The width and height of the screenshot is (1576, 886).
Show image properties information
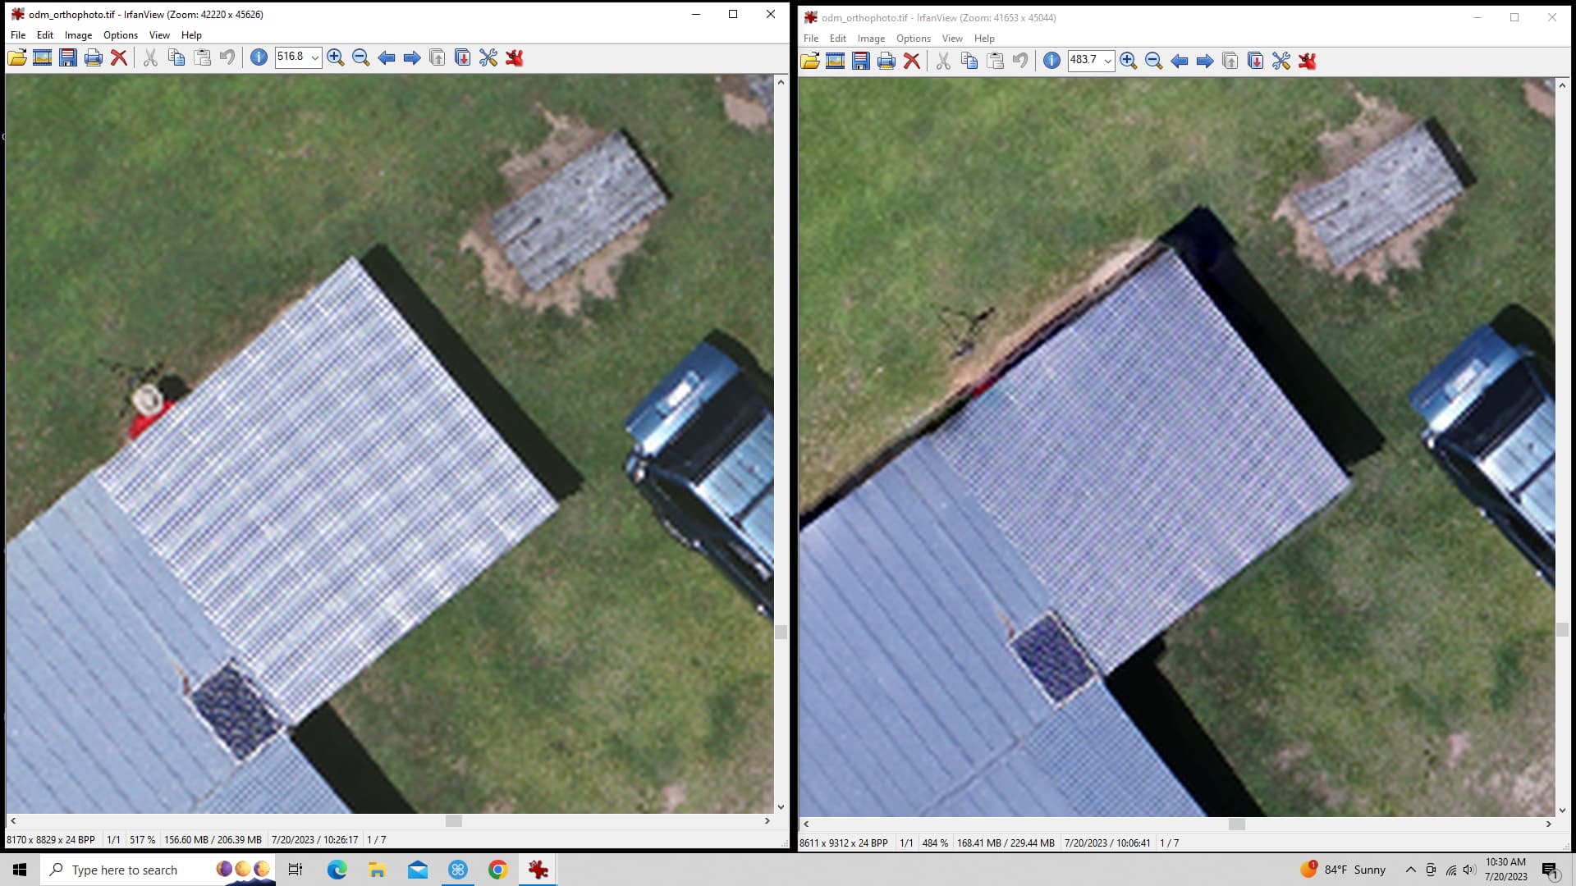259,57
